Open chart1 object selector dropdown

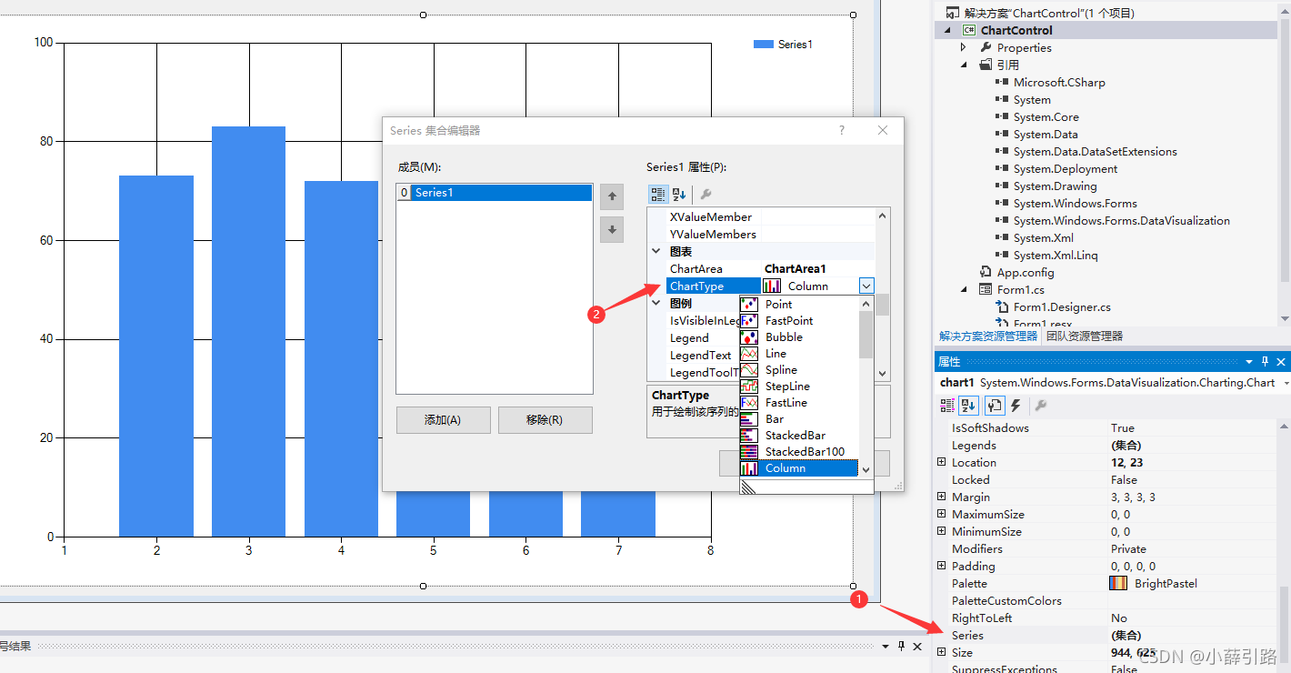click(1285, 383)
